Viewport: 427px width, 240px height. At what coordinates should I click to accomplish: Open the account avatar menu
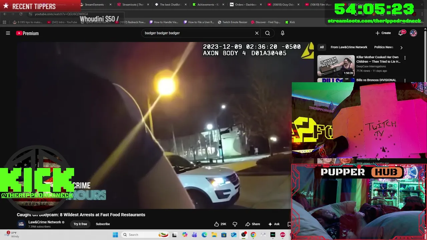coord(413,33)
